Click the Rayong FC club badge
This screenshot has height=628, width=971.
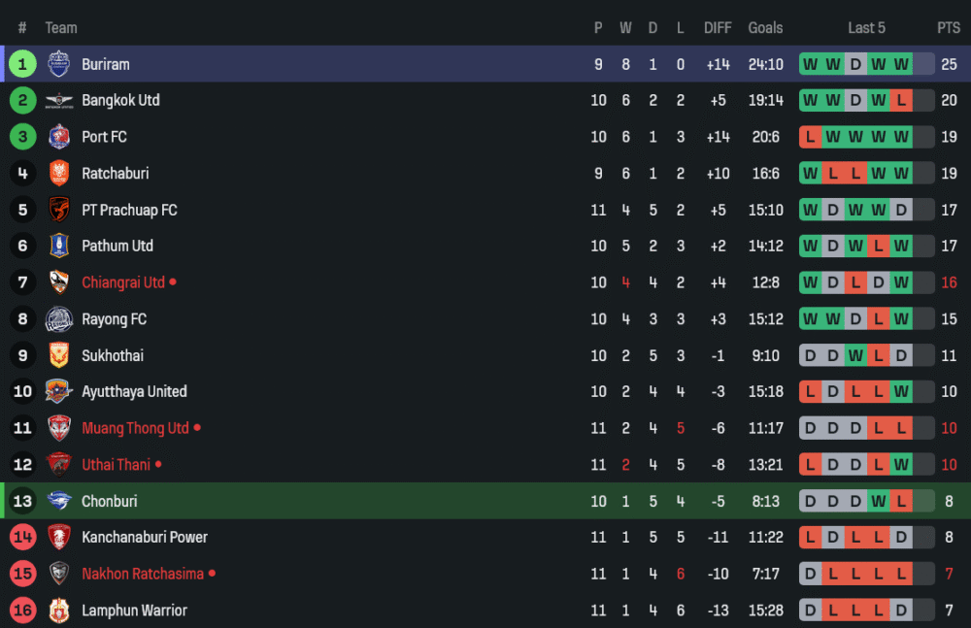(x=59, y=319)
